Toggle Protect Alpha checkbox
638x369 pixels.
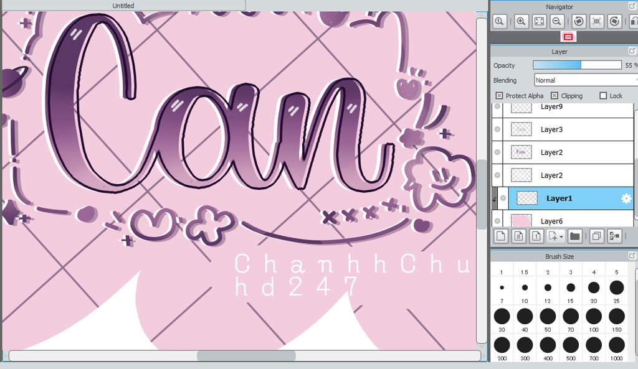point(499,95)
